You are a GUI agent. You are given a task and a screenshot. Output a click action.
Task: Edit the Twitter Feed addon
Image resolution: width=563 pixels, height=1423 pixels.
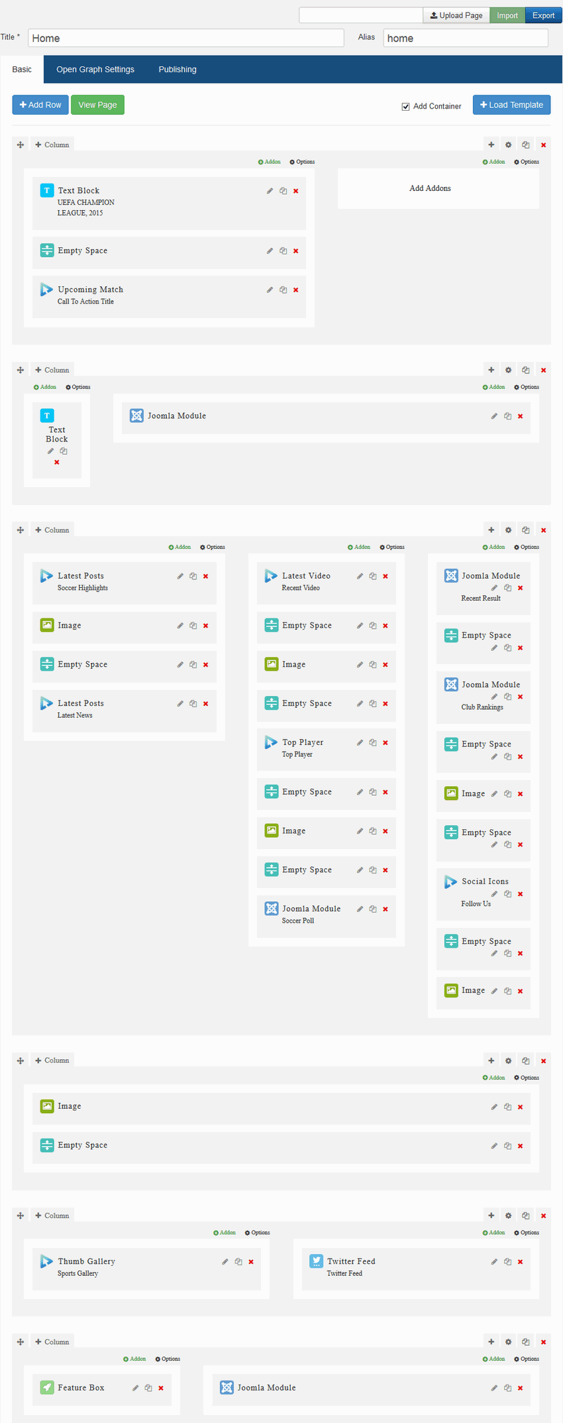[494, 1262]
